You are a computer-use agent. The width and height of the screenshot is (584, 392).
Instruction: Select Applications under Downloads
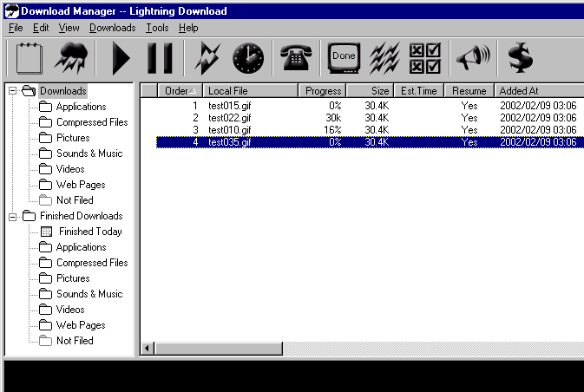(x=81, y=107)
